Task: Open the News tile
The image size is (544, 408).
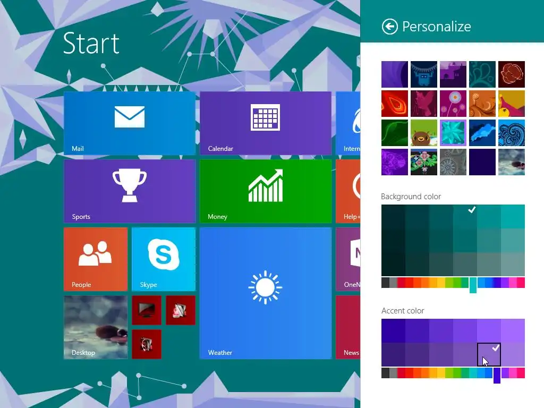Action: [348, 327]
